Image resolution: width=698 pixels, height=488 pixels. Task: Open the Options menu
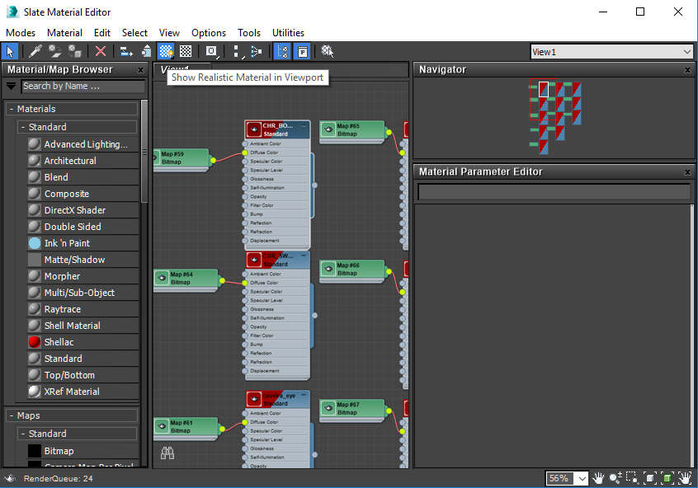(209, 33)
